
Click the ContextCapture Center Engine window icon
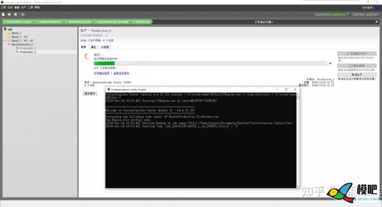tap(109, 90)
